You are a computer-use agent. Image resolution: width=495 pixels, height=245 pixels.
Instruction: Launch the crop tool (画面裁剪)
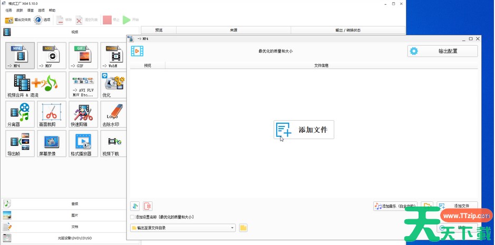click(52, 114)
